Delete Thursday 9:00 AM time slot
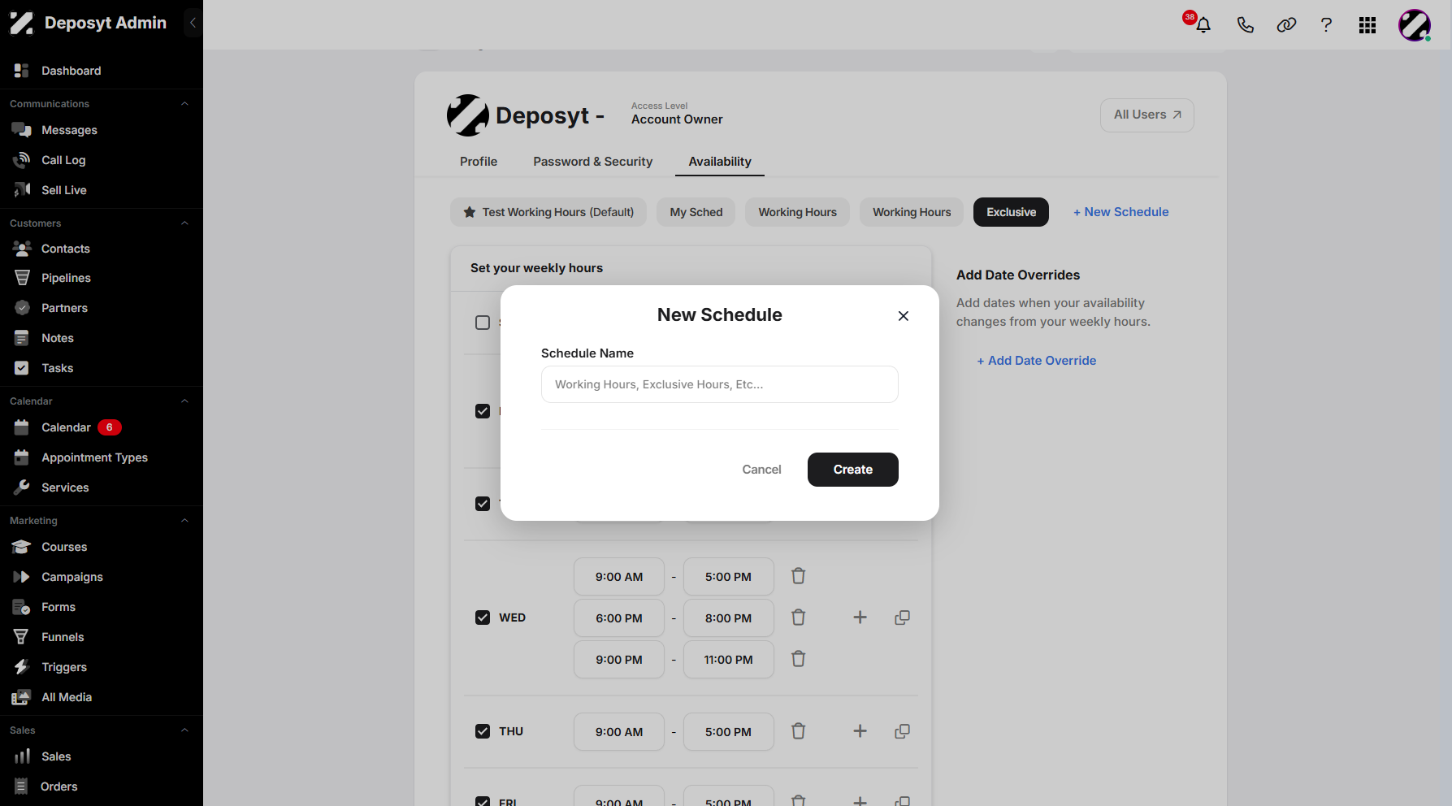 click(799, 731)
